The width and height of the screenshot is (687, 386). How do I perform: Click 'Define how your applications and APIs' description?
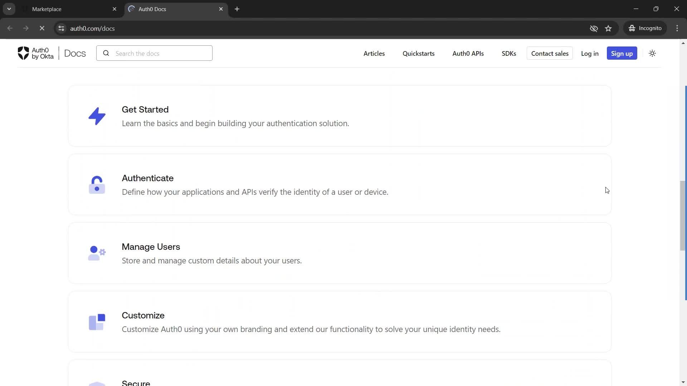coord(255,192)
